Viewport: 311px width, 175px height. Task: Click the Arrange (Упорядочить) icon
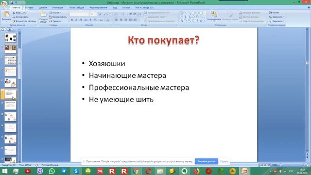point(214,14)
